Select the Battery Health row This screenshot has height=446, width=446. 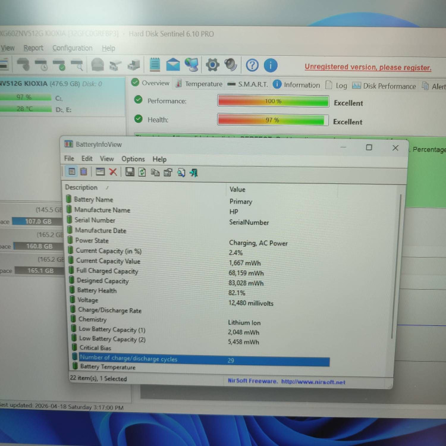point(96,290)
